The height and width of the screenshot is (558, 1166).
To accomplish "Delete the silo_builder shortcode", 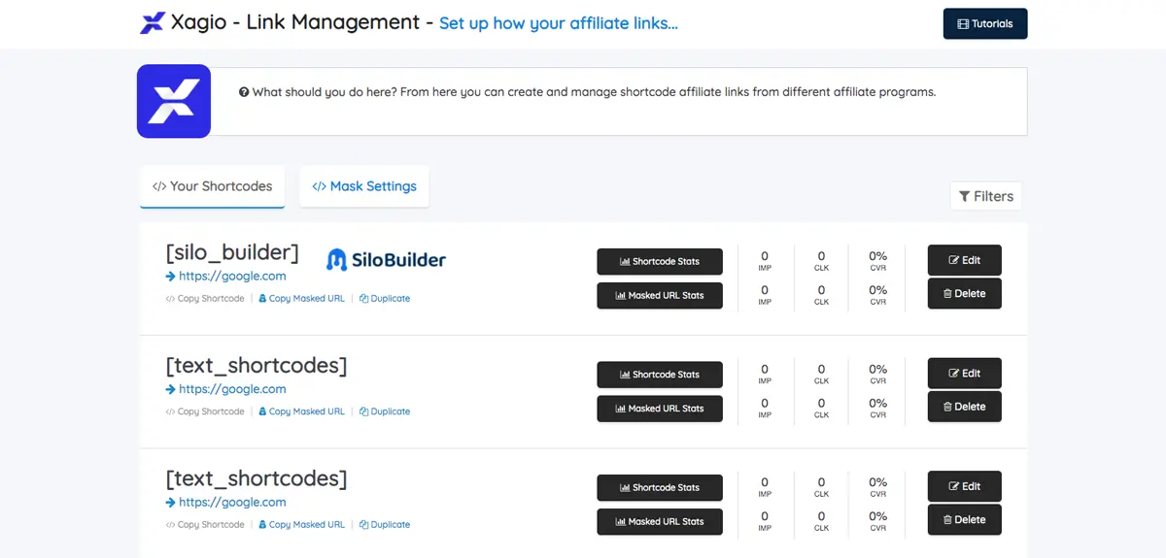I will tap(964, 293).
